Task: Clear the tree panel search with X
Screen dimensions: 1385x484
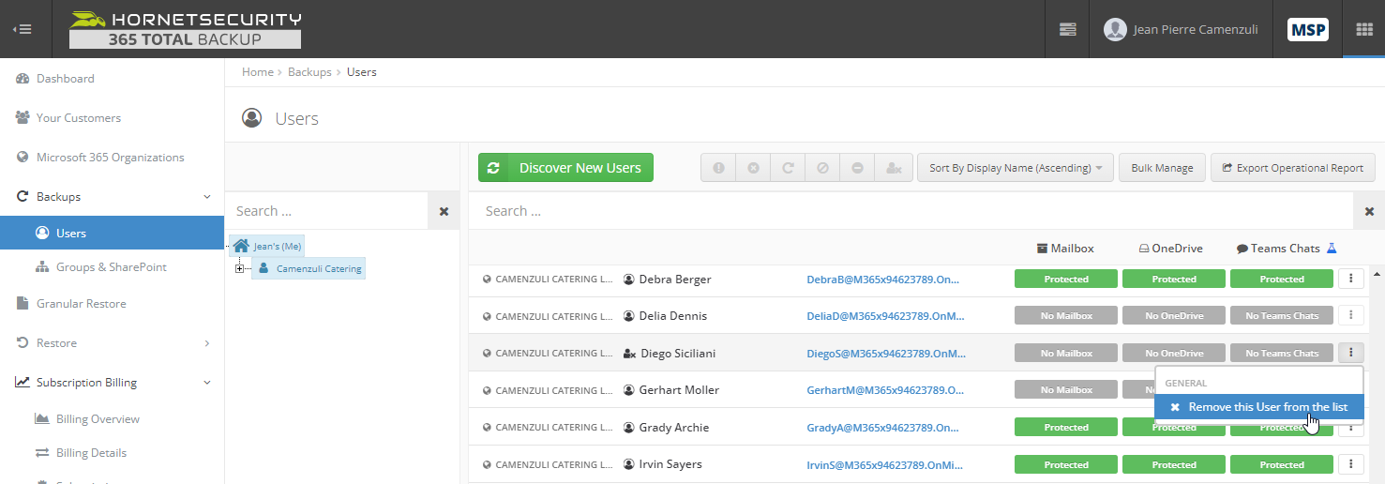Action: point(444,211)
